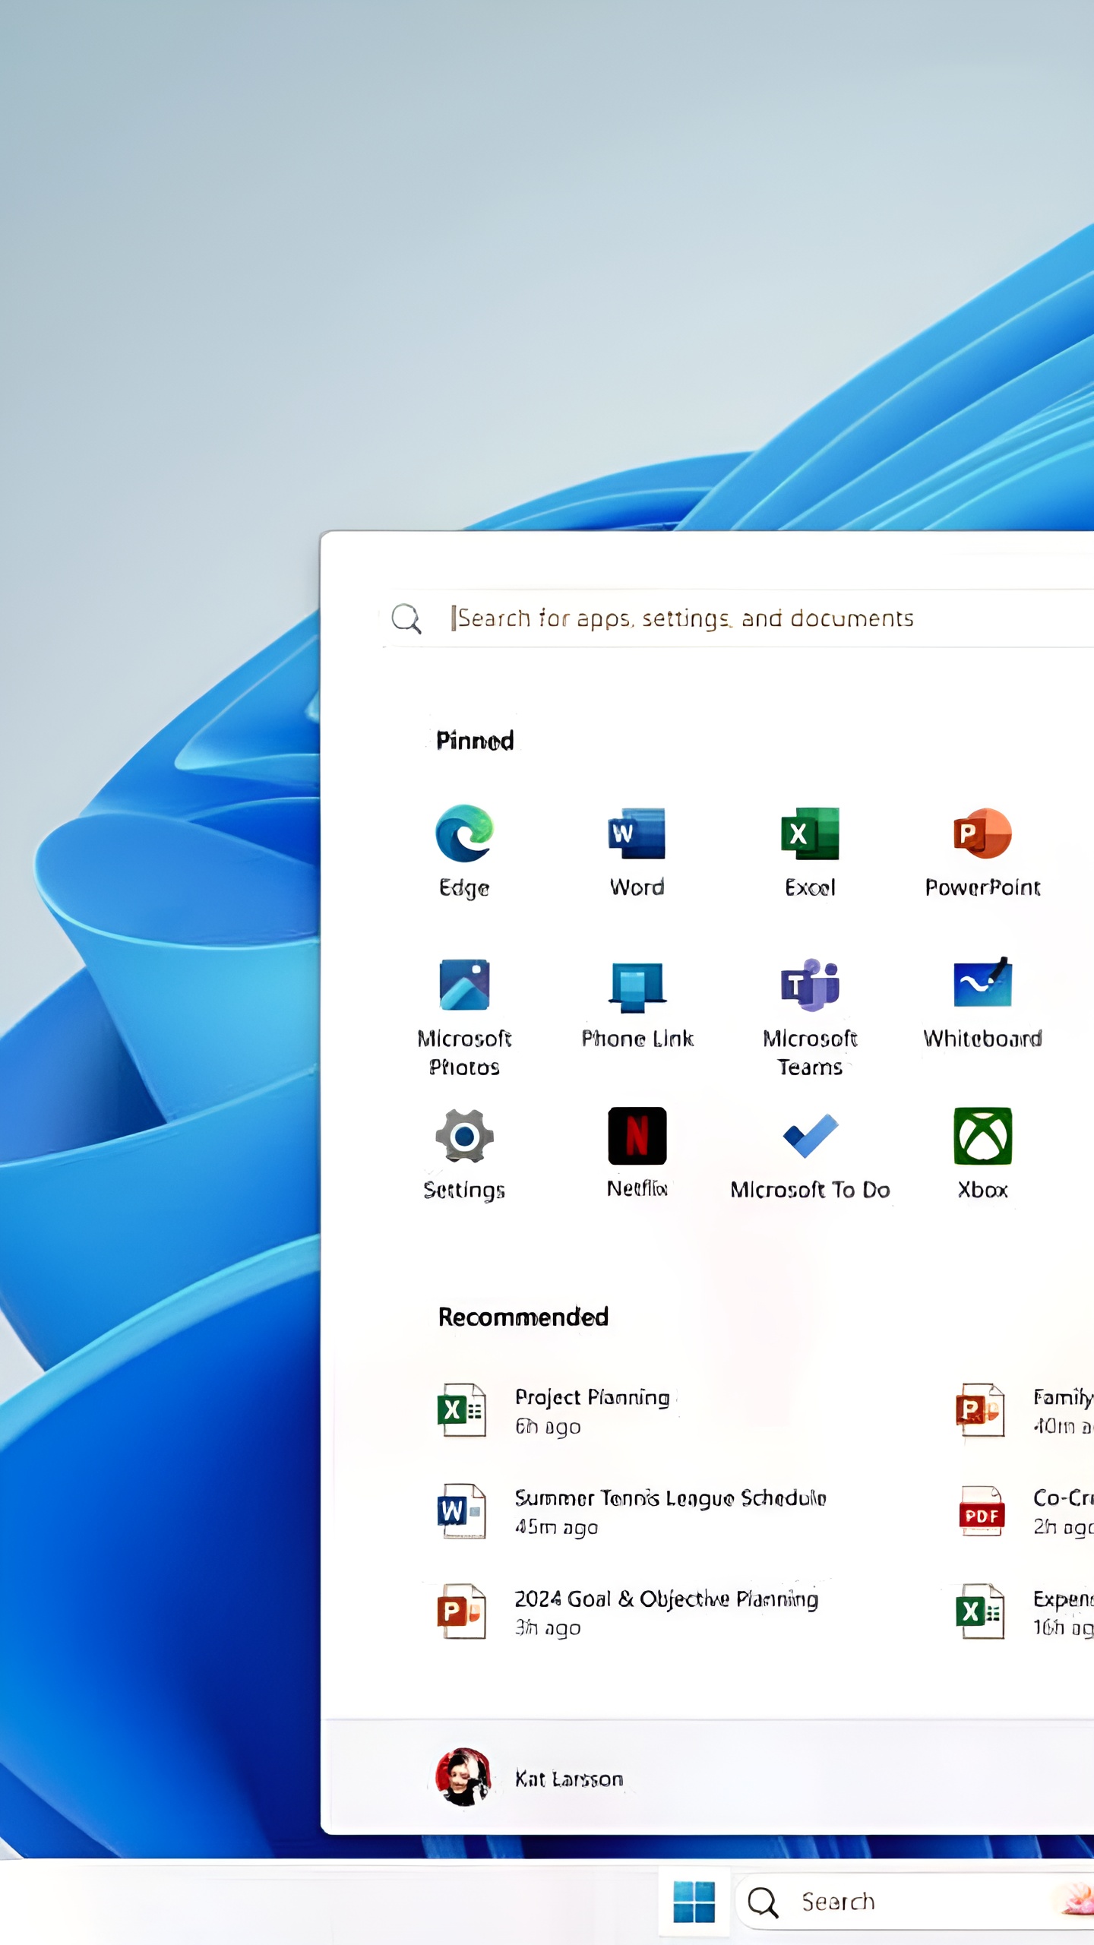The image size is (1094, 1945).
Task: Launch the Xbox app
Action: coord(982,1155)
